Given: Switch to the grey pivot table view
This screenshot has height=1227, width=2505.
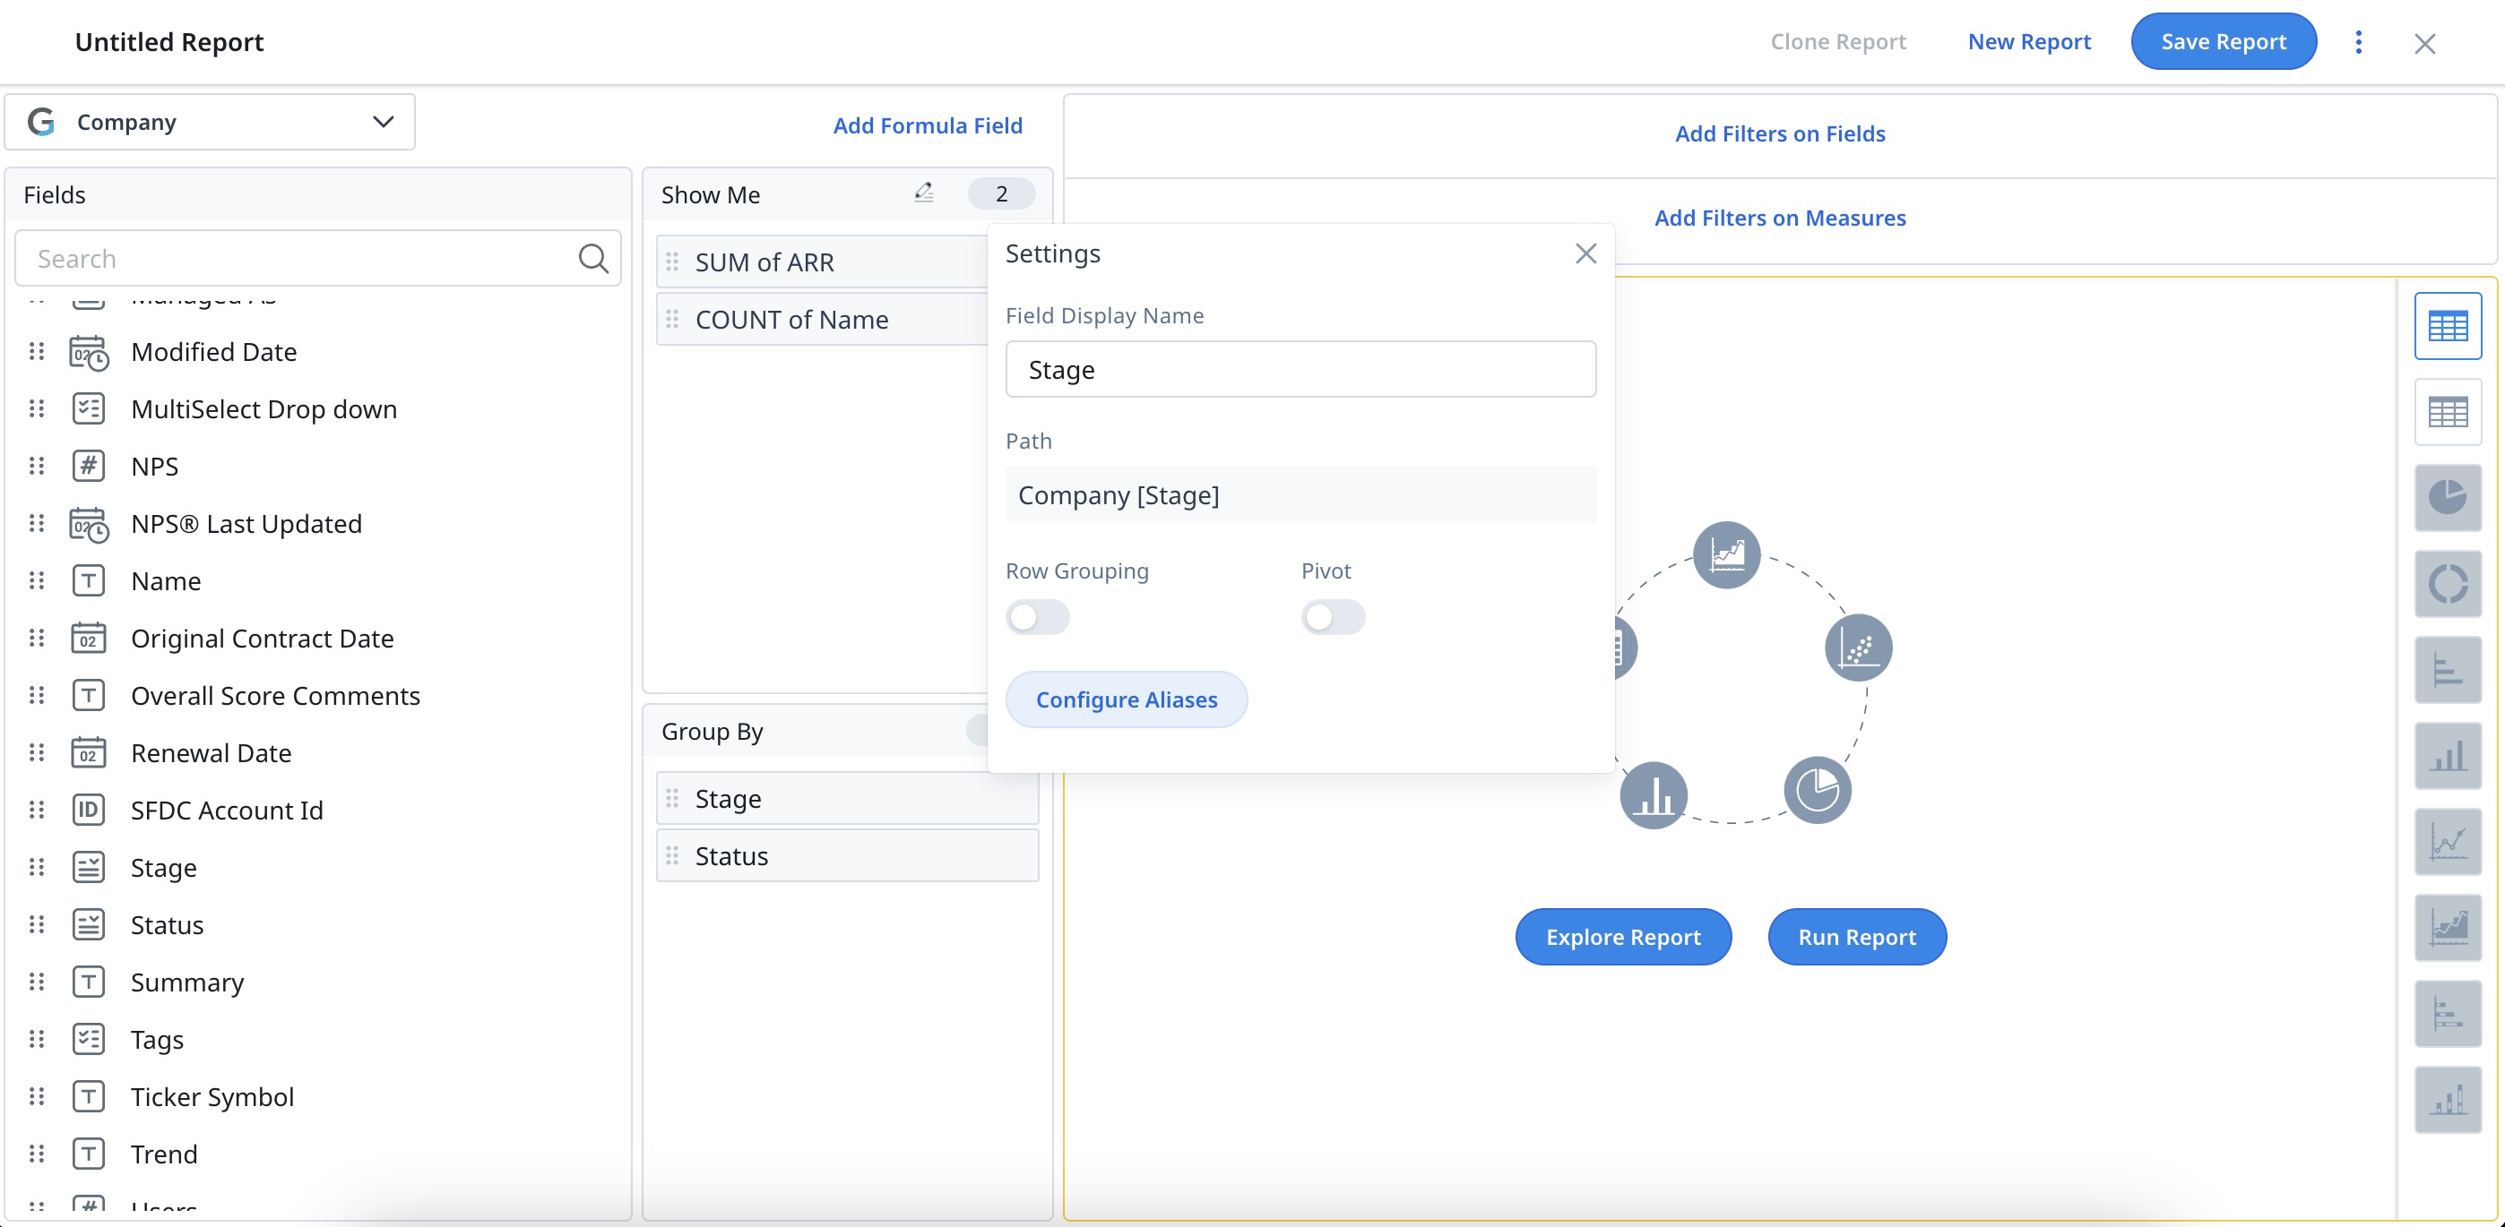Looking at the screenshot, I should [2447, 412].
